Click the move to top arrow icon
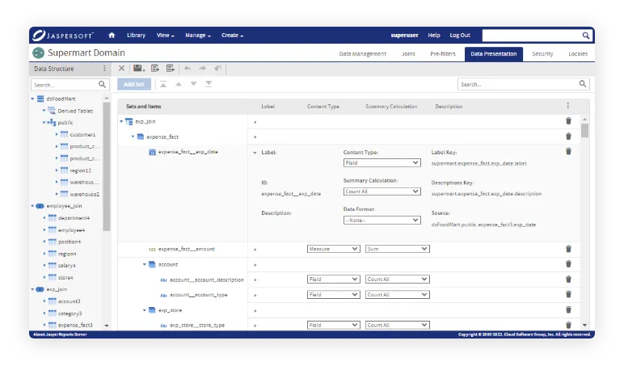Screen dimensions: 624x370 click(163, 84)
